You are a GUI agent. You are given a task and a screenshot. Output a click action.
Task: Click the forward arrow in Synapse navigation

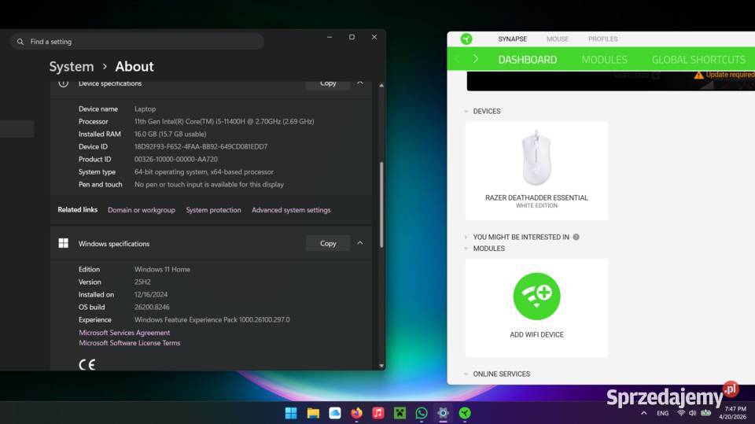[476, 59]
